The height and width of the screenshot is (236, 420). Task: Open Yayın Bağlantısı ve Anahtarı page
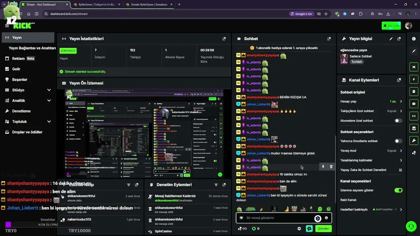[32, 48]
